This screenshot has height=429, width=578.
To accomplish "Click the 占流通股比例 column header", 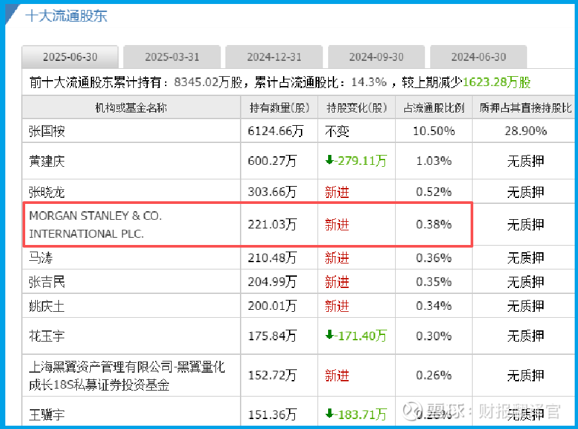I will click(433, 107).
